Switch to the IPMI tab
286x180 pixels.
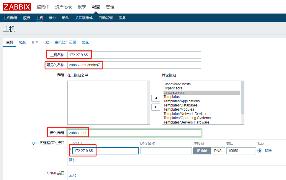click(35, 42)
